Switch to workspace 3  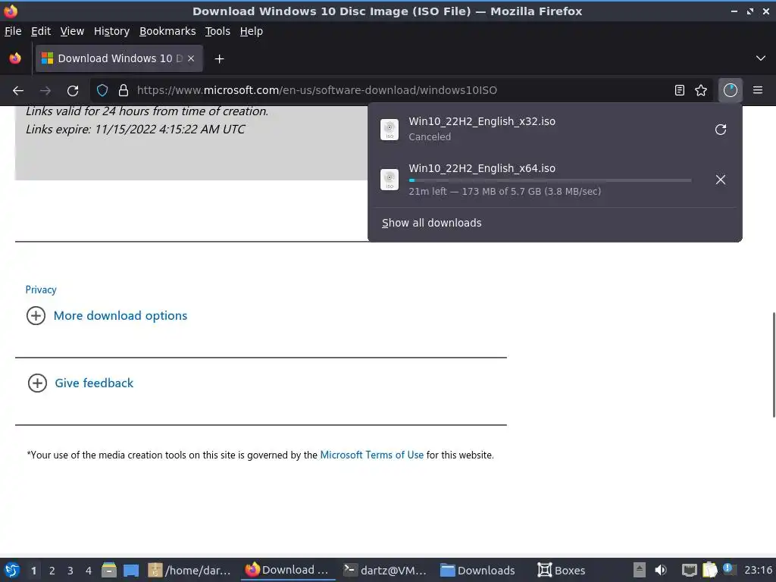coord(70,571)
